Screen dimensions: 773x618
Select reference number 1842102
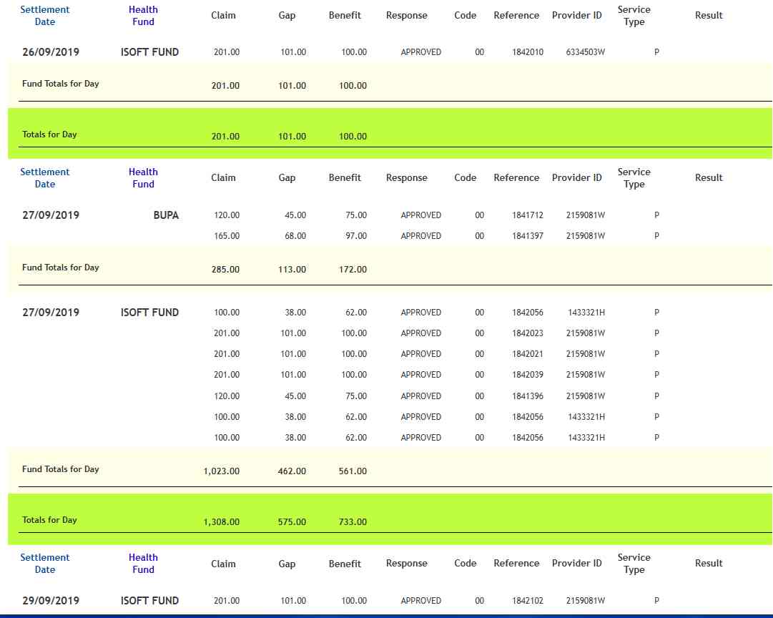point(528,600)
